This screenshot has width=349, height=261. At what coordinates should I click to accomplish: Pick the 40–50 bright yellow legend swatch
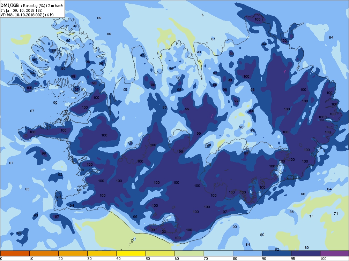pos(131,253)
